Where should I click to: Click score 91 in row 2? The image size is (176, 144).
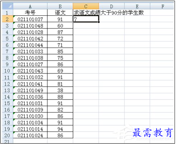tap(60, 19)
